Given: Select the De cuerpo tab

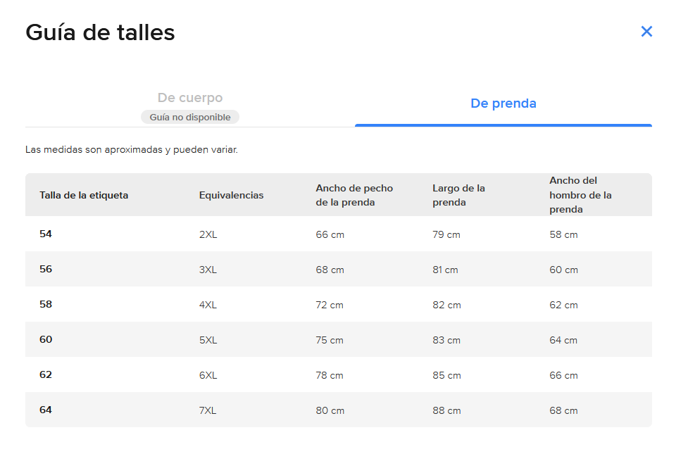Looking at the screenshot, I should tap(189, 98).
